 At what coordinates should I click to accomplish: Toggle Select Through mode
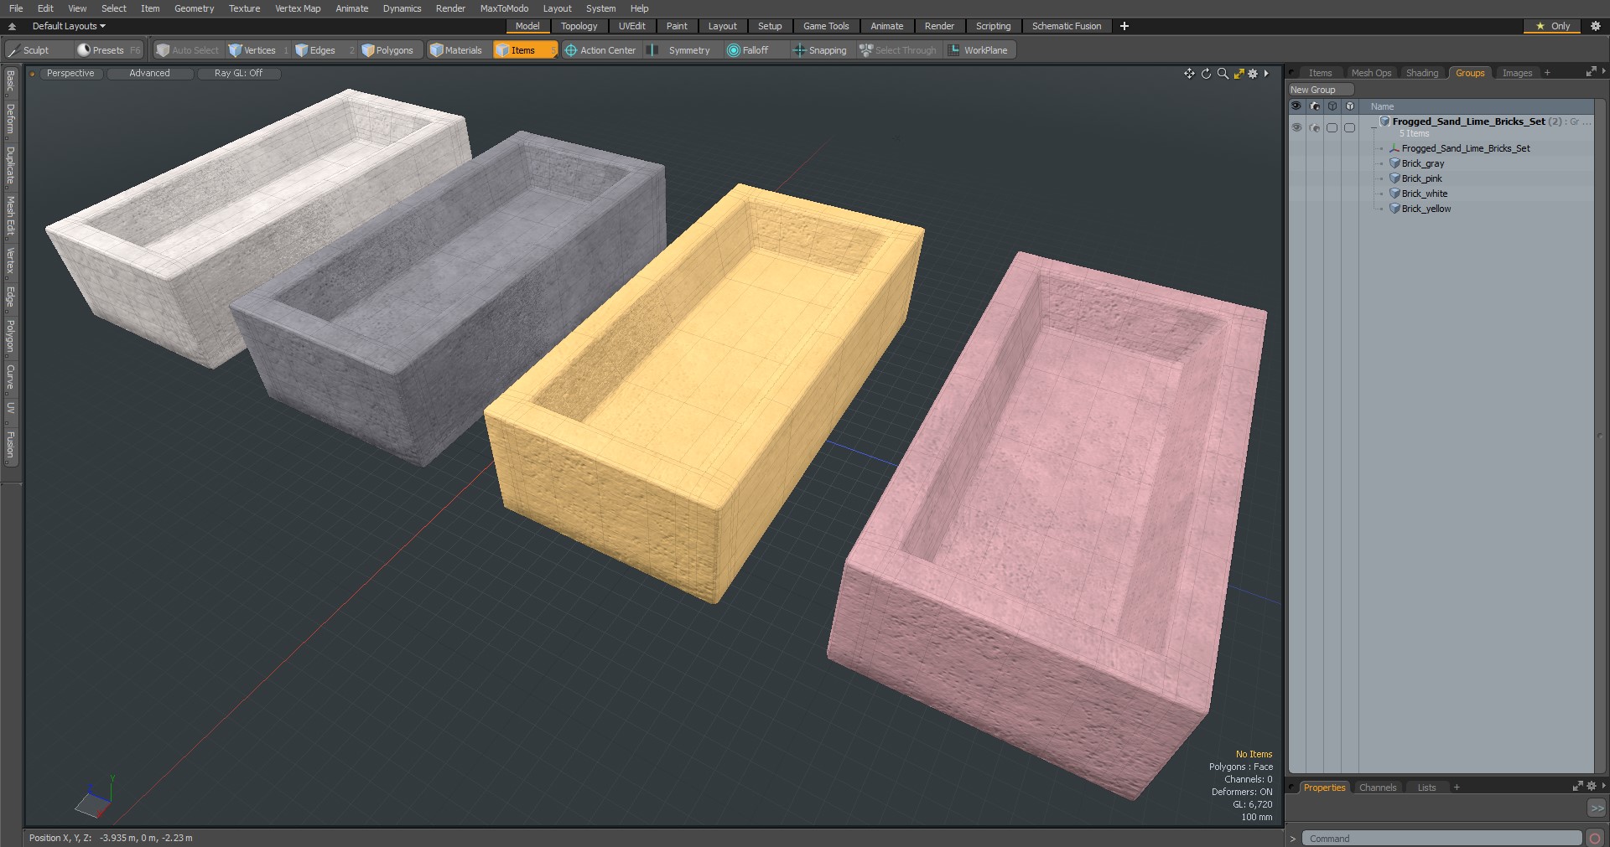tap(898, 50)
